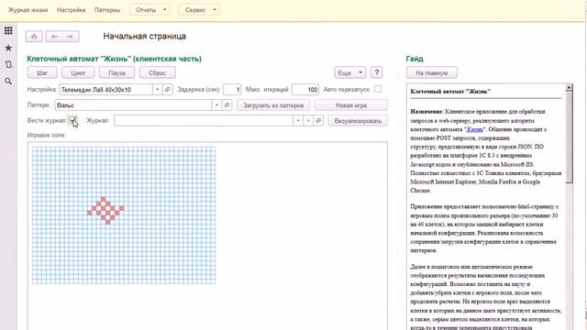Start the Цикл button
Viewport: 587px width, 330px height.
click(78, 72)
